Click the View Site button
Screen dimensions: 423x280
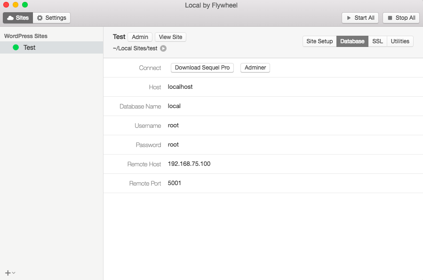pyautogui.click(x=170, y=37)
